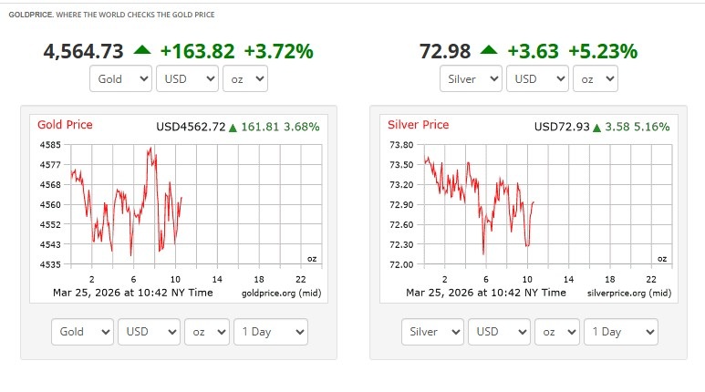The height and width of the screenshot is (392, 705).
Task: Click the goldprice.org (mid) label on the chart
Action: click(282, 293)
